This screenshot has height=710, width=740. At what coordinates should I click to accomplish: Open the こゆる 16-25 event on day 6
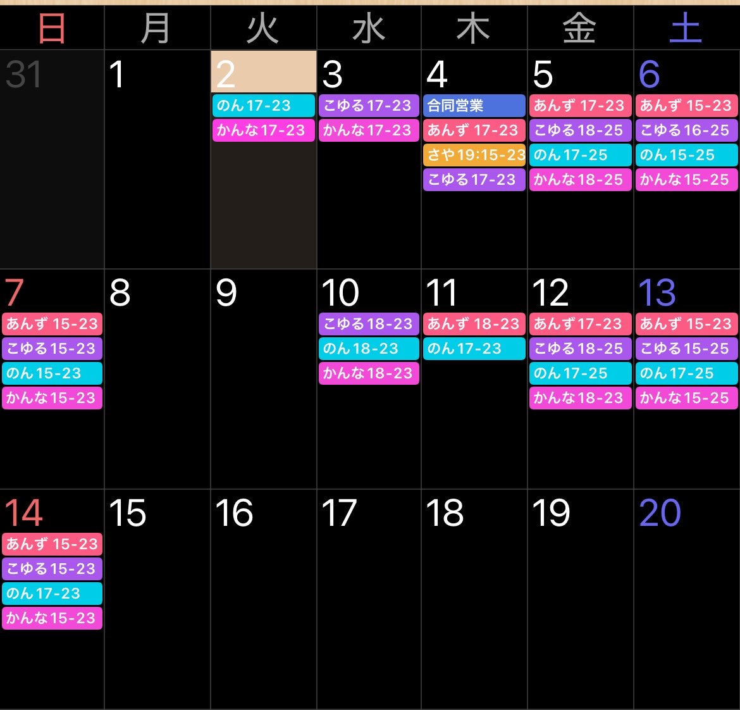[x=687, y=130]
